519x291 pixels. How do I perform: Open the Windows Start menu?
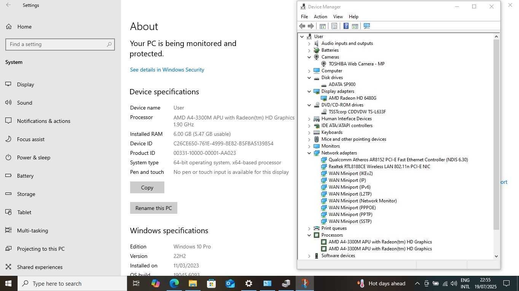[x=8, y=283]
